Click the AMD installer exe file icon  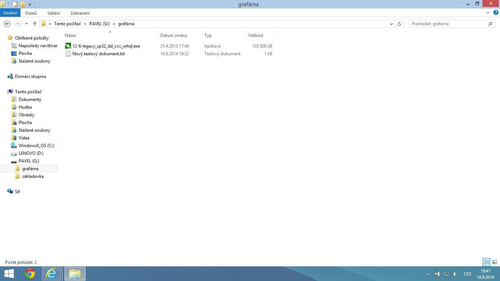[x=68, y=46]
